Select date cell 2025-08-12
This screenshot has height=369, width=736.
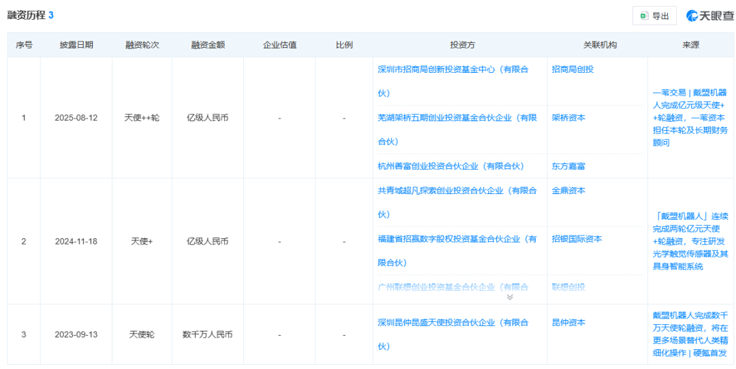tap(76, 118)
